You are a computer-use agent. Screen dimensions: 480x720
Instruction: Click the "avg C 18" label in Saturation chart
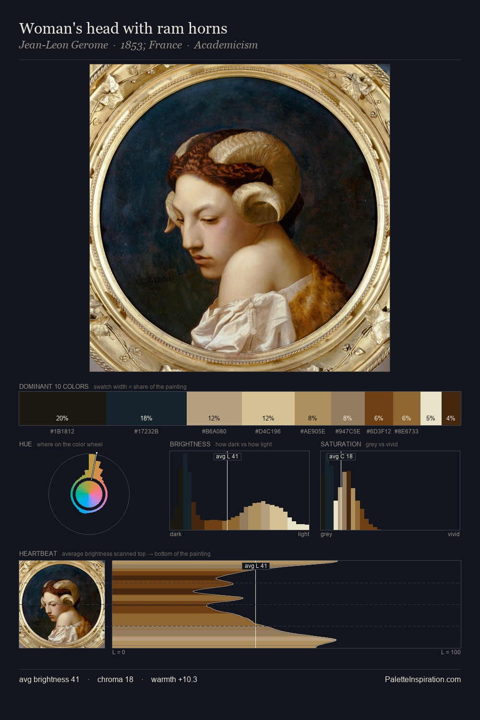pos(341,456)
